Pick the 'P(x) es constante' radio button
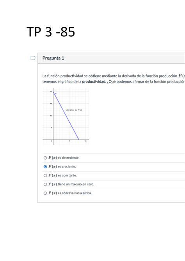Viewport: 185px width, 261px height. [45, 175]
